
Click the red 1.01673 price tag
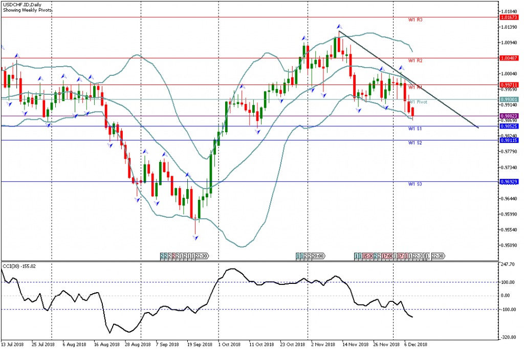pyautogui.click(x=509, y=17)
